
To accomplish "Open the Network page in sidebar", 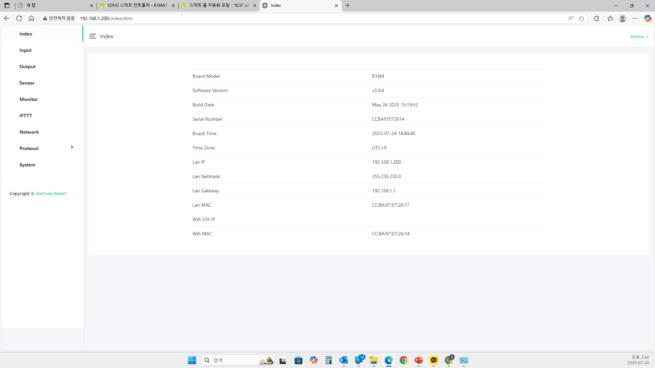I will [x=29, y=132].
